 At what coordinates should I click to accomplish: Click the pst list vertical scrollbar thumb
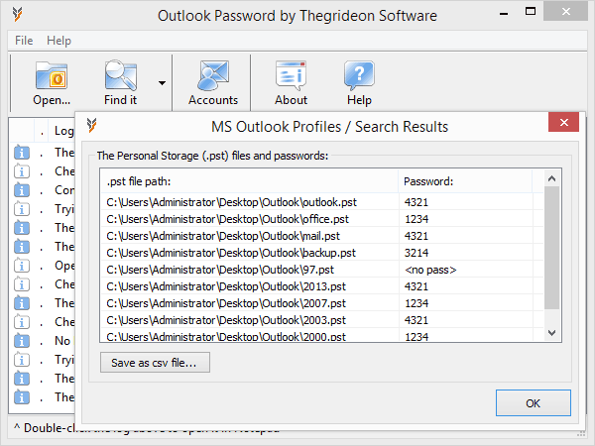[x=552, y=248]
